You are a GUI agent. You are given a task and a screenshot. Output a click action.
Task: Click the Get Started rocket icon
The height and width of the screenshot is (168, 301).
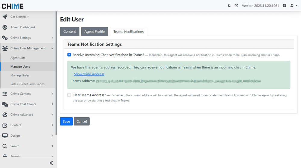pos(5,17)
